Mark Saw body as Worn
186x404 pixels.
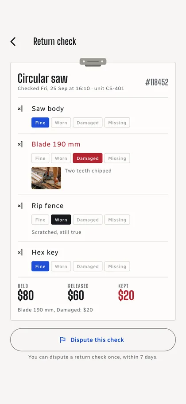(61, 123)
